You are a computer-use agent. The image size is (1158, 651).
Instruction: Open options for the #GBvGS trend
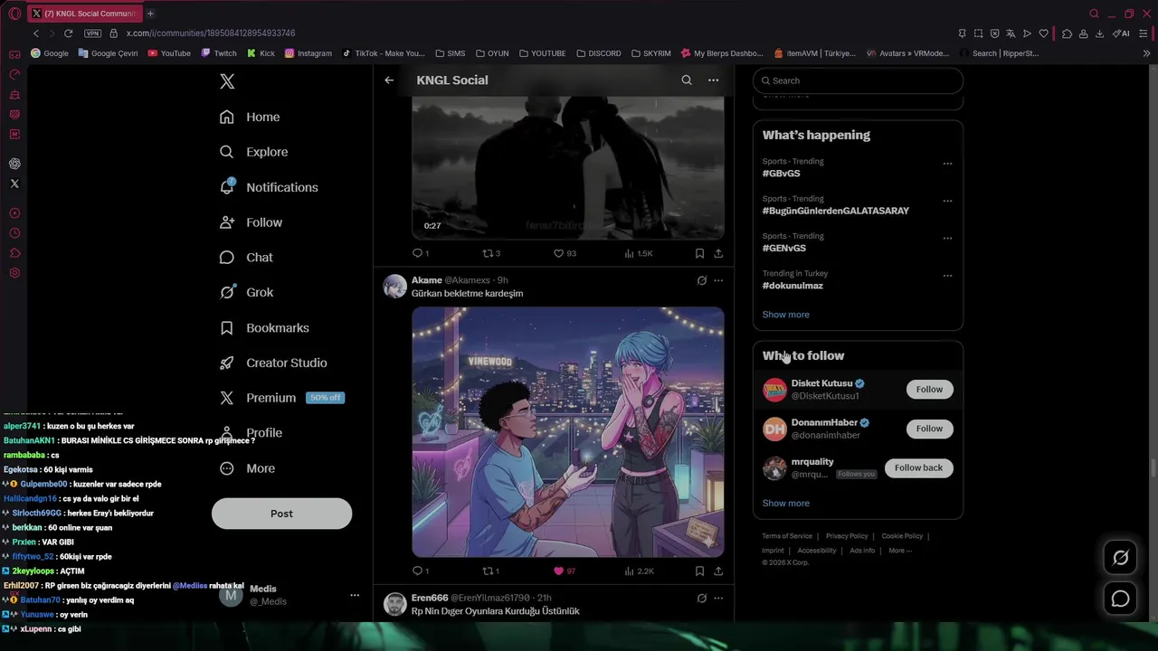pos(947,164)
